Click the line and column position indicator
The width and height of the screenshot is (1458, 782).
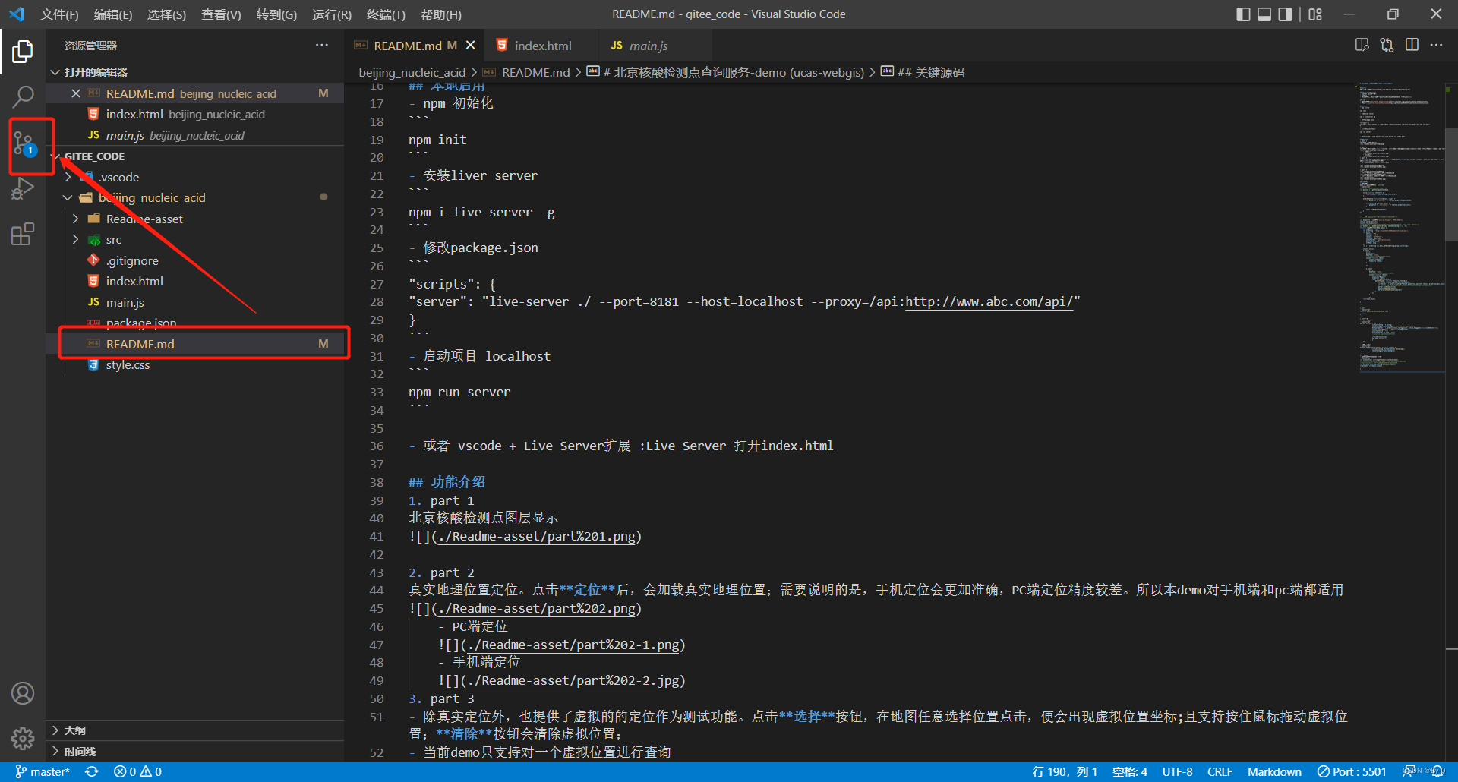pos(1065,771)
